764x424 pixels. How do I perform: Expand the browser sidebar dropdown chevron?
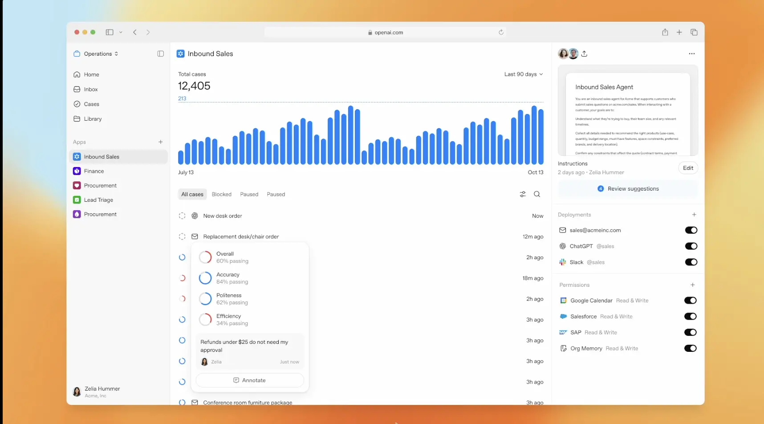[121, 33]
